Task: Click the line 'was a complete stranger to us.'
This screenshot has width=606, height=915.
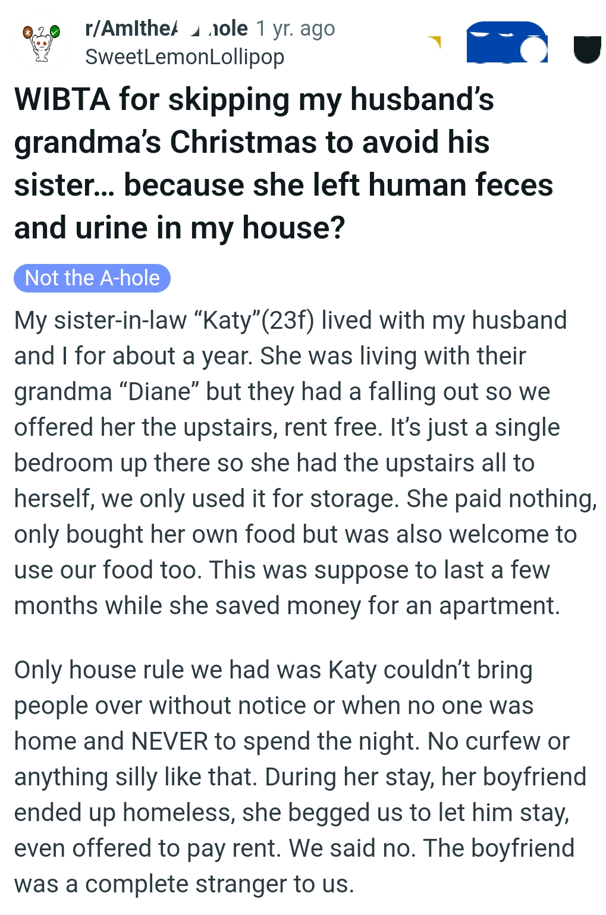Action: pos(183,884)
